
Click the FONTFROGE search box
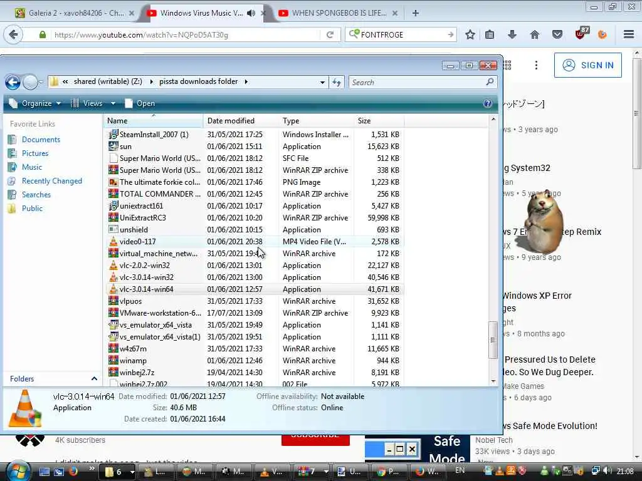click(401, 35)
